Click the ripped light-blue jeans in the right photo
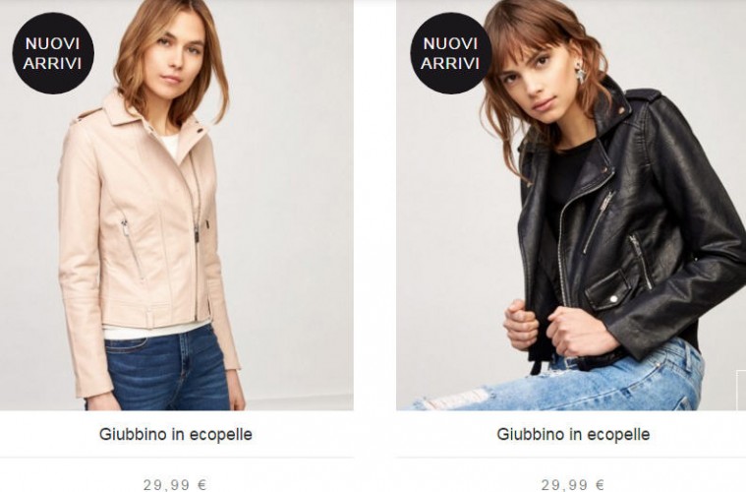This screenshot has height=492, width=746. (571, 381)
